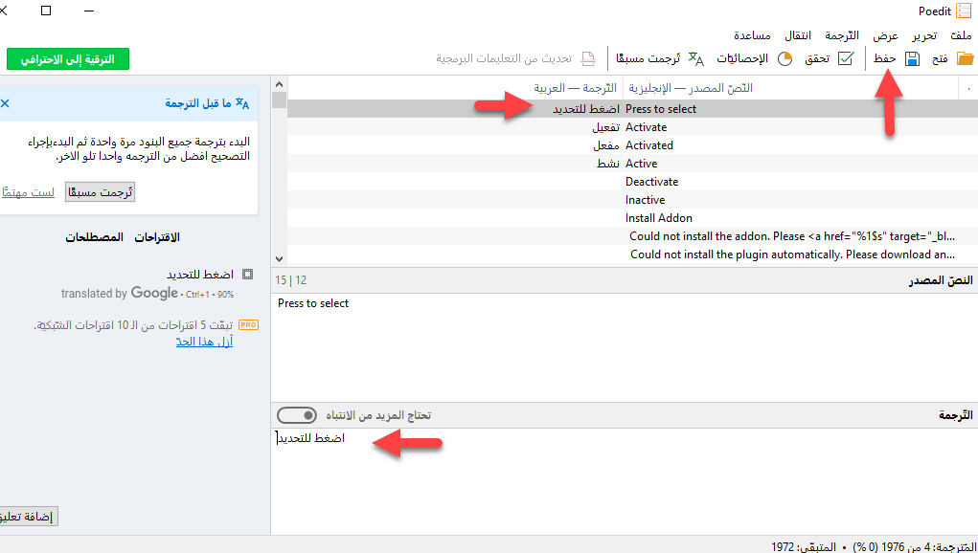The image size is (978, 553).
Task: Click the تحديث من التعليمات البرمجية icon
Action: click(x=588, y=58)
